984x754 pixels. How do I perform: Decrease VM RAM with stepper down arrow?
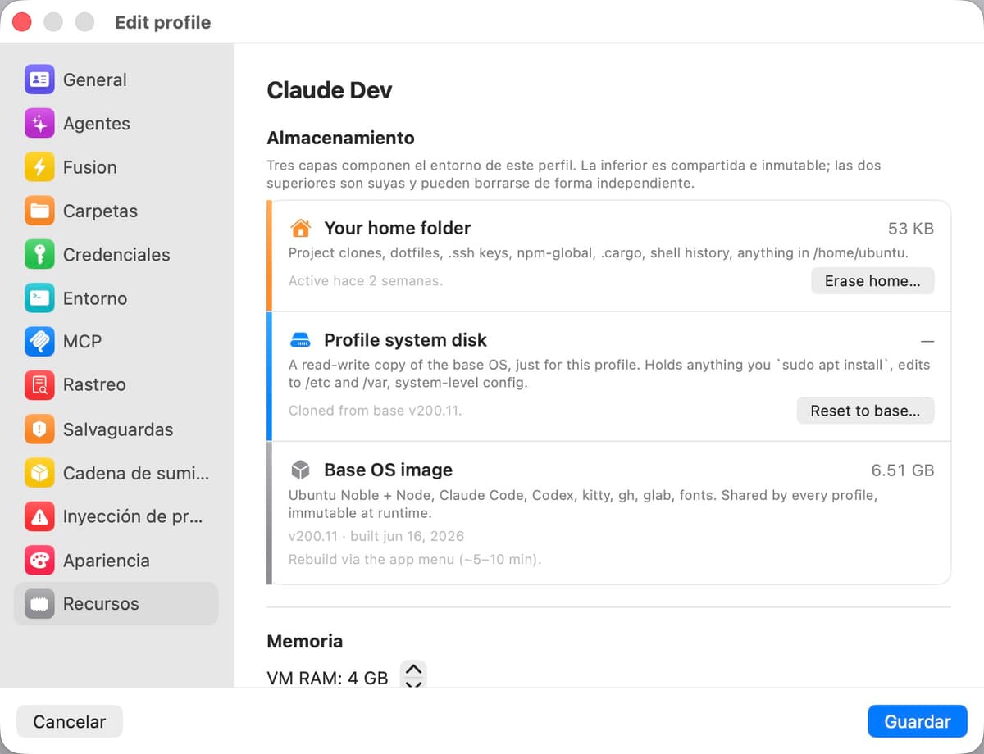click(414, 683)
